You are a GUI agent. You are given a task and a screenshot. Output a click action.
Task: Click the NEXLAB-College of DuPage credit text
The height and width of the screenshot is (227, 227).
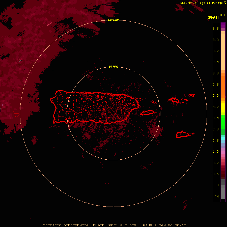point(203,3)
